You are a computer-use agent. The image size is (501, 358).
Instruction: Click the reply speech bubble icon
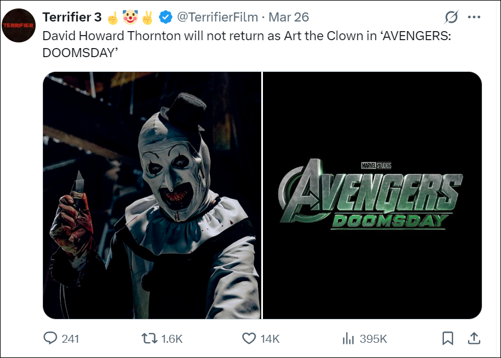(51, 338)
